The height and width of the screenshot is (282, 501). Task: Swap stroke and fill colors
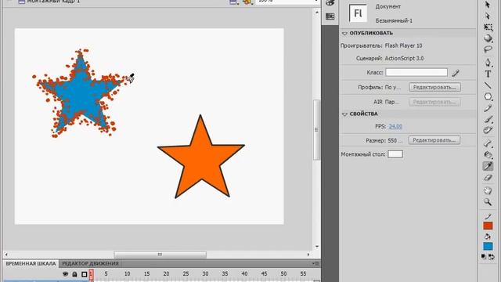(492, 256)
